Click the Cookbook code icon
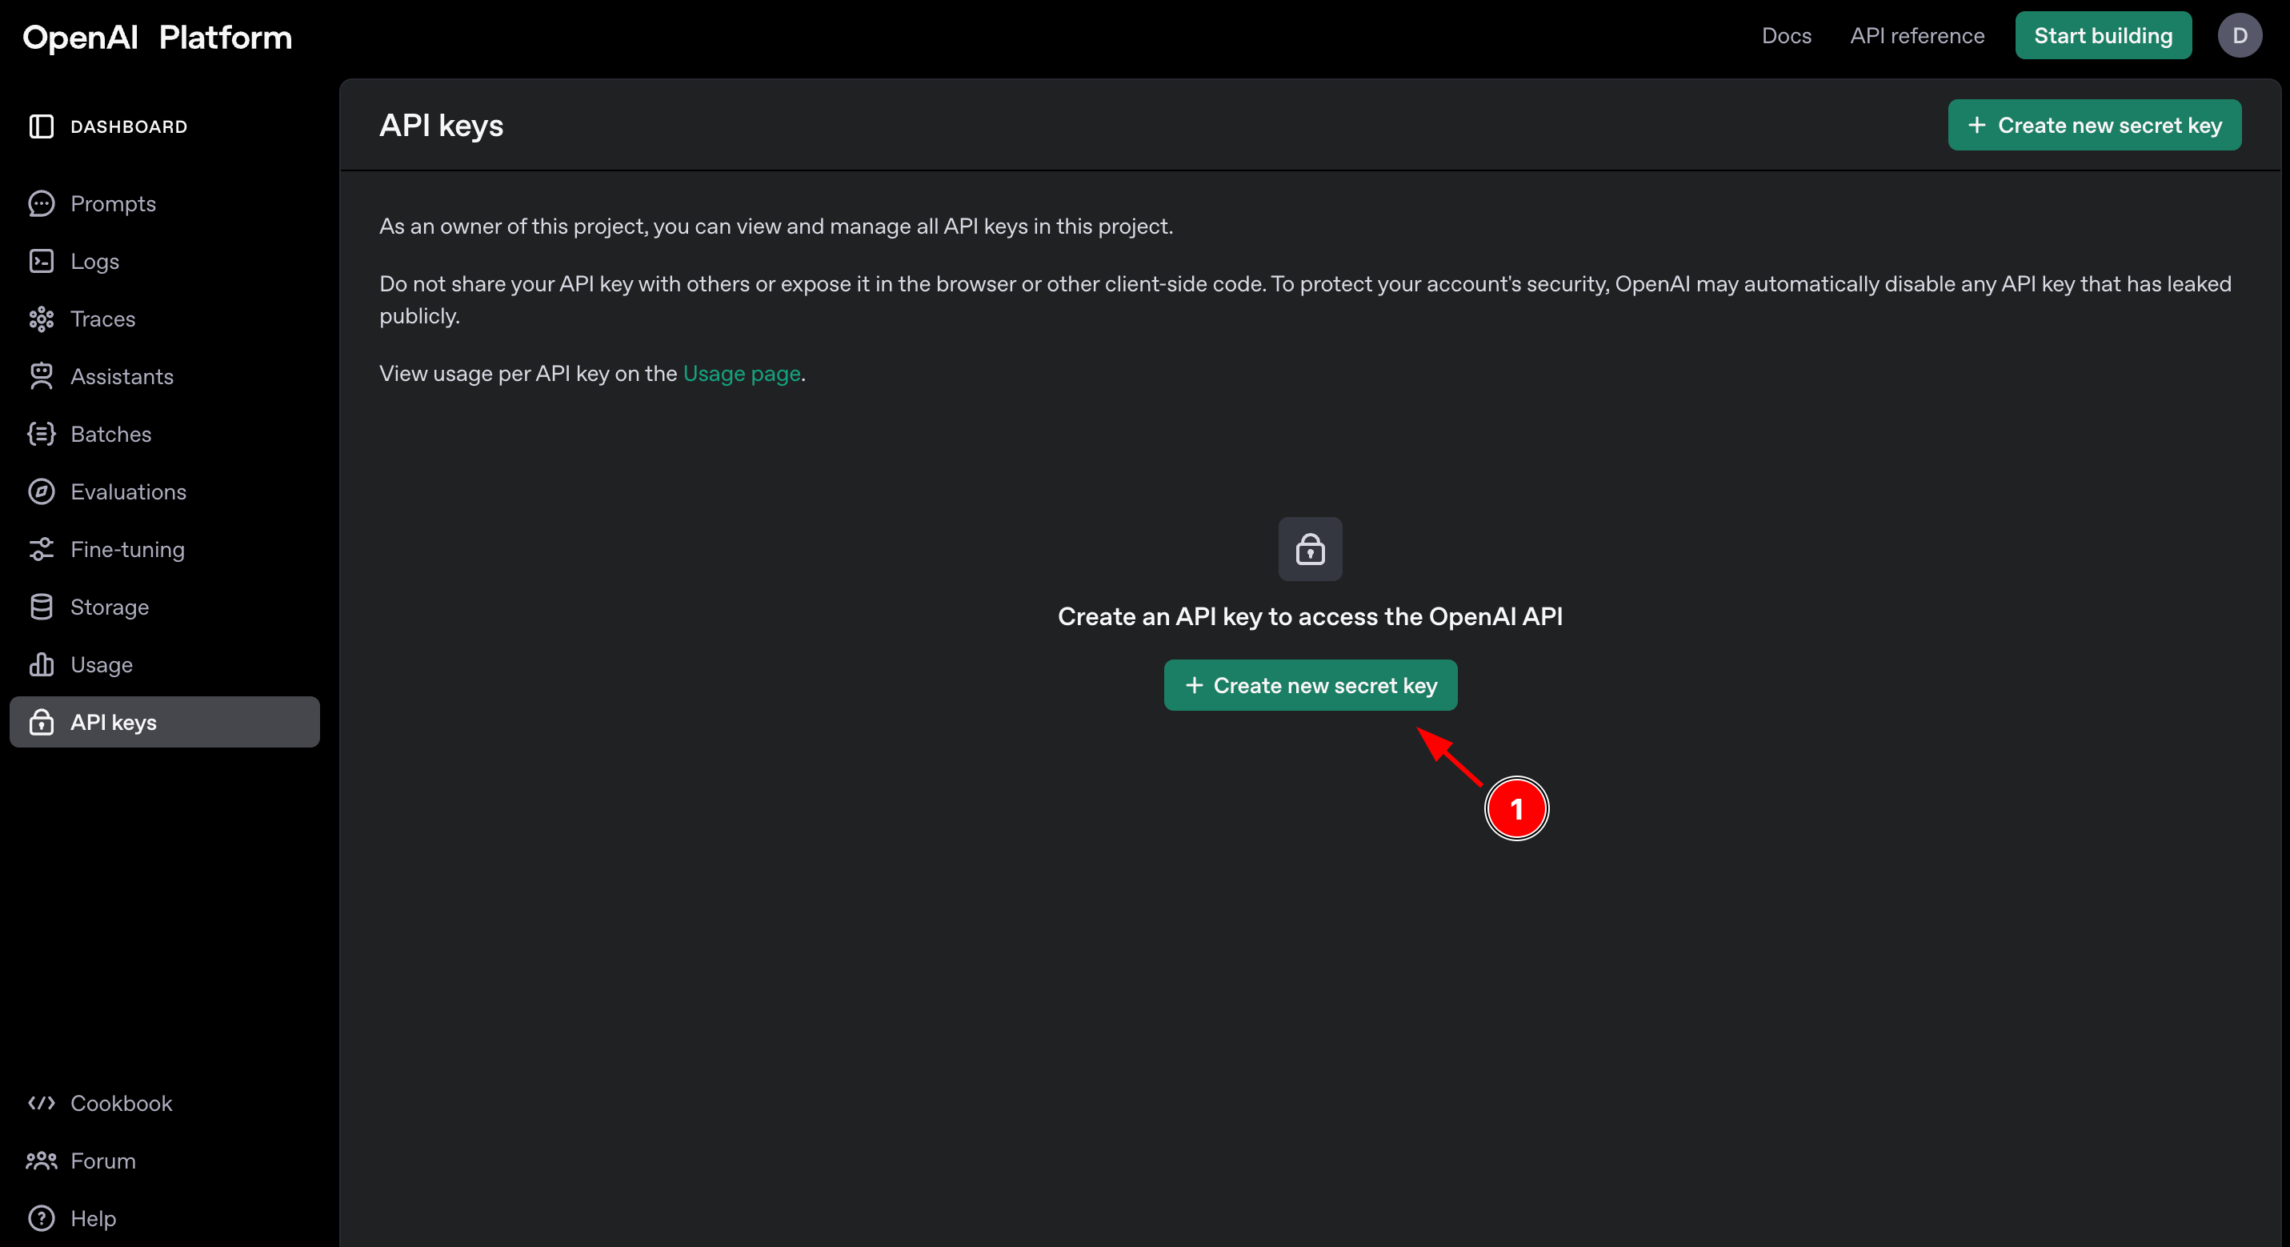Screen dimensions: 2290x1247 point(41,1103)
